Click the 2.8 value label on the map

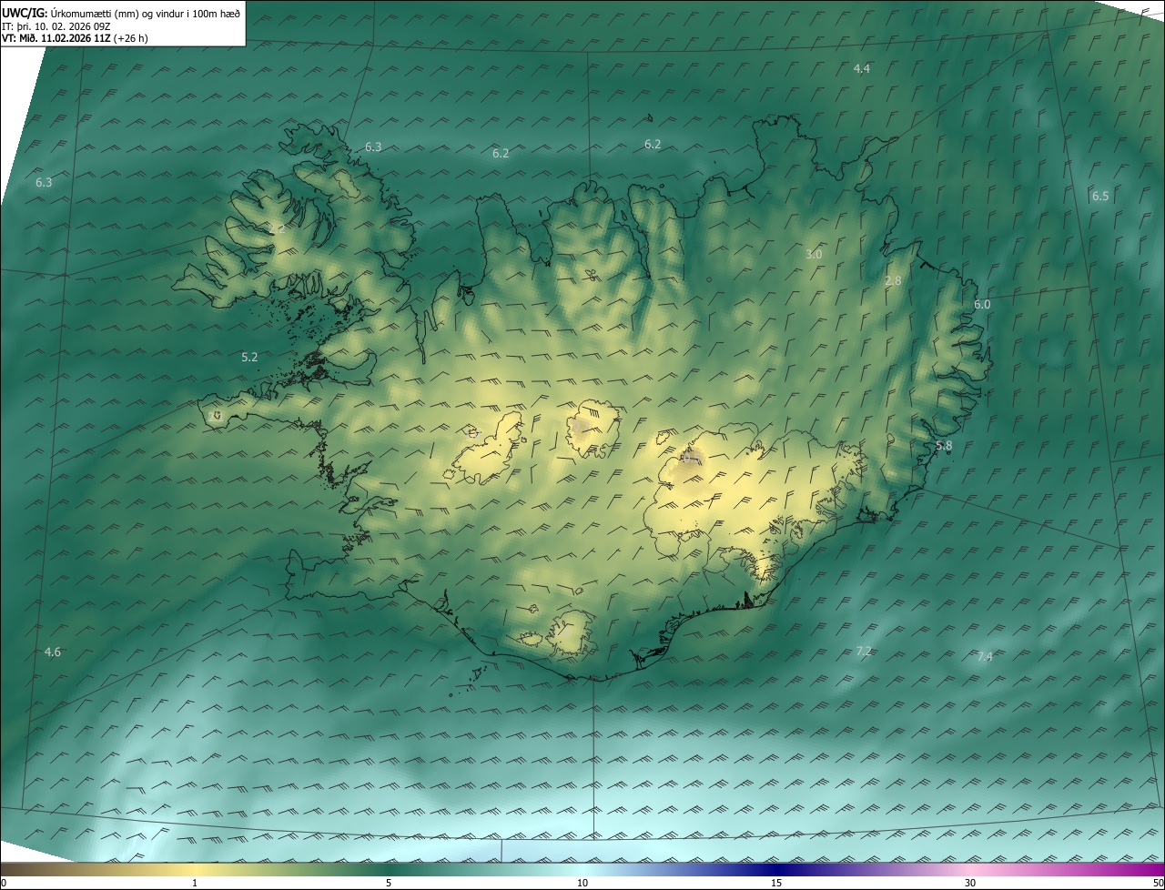click(893, 281)
